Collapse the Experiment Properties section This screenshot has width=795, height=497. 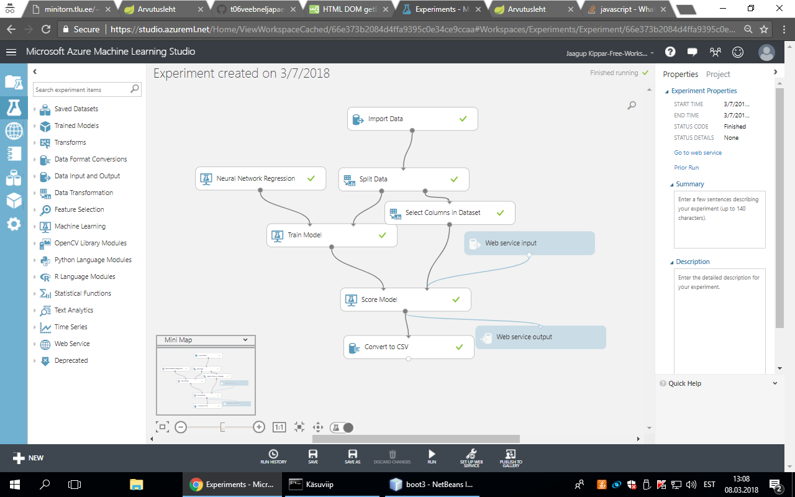[x=667, y=91]
